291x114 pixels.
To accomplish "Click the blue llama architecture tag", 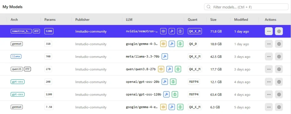I will point(16,56).
